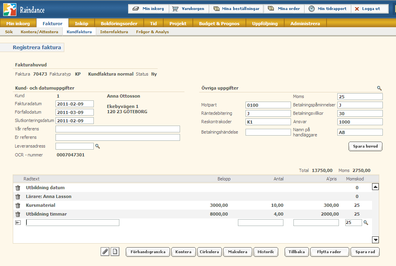Open Internfaktura submenu
Image resolution: width=396 pixels, height=266 pixels.
point(114,32)
